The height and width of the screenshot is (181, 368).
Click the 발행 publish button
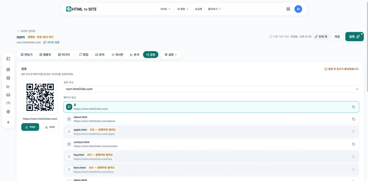[354, 37]
